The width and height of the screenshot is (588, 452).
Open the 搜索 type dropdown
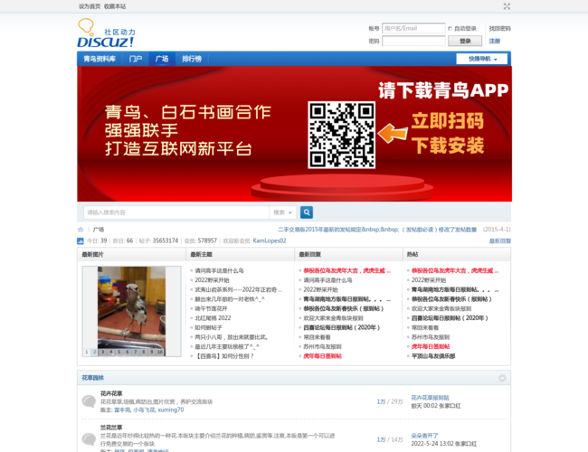[x=282, y=212]
